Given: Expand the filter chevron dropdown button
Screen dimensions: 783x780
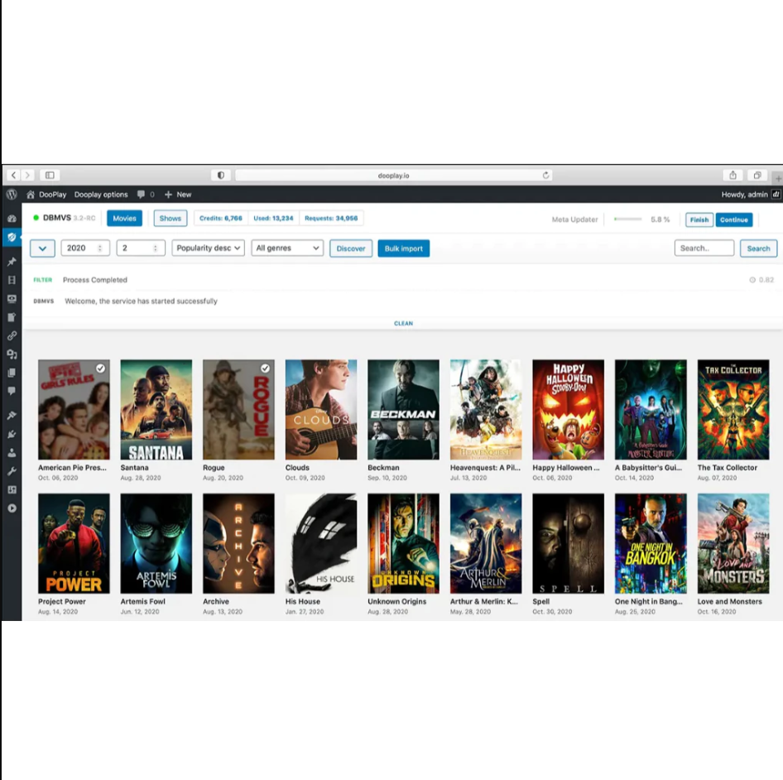Looking at the screenshot, I should pyautogui.click(x=42, y=248).
